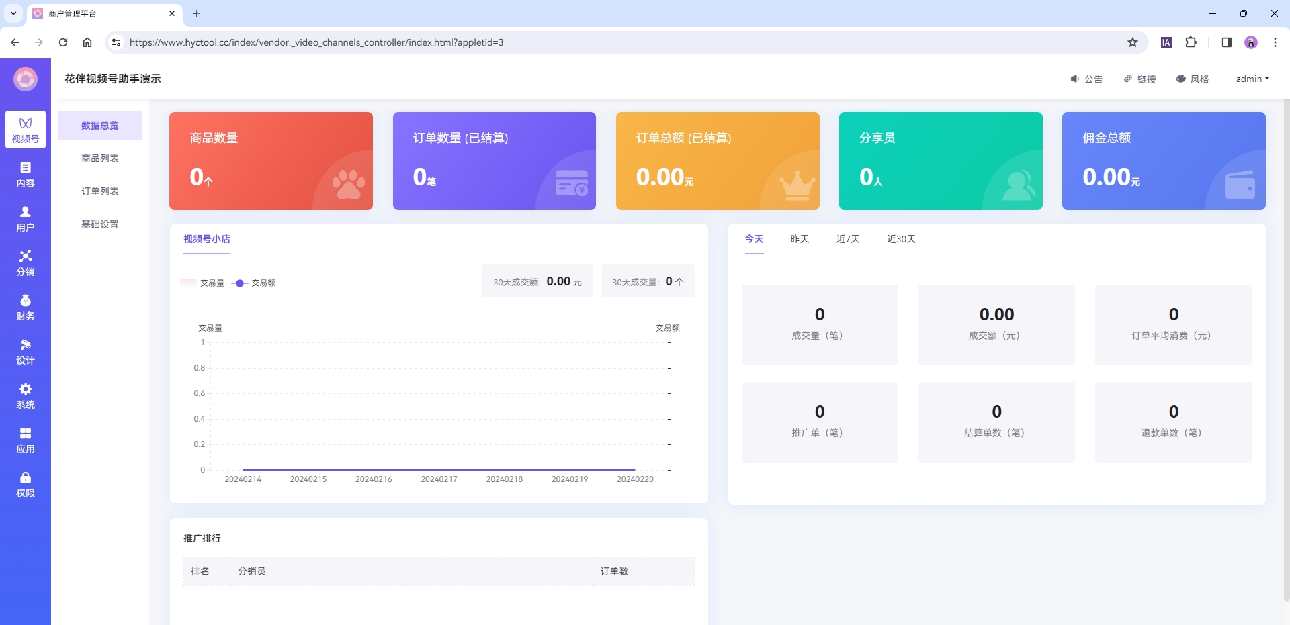
Task: Open the 应用 sidebar section
Action: coord(26,440)
